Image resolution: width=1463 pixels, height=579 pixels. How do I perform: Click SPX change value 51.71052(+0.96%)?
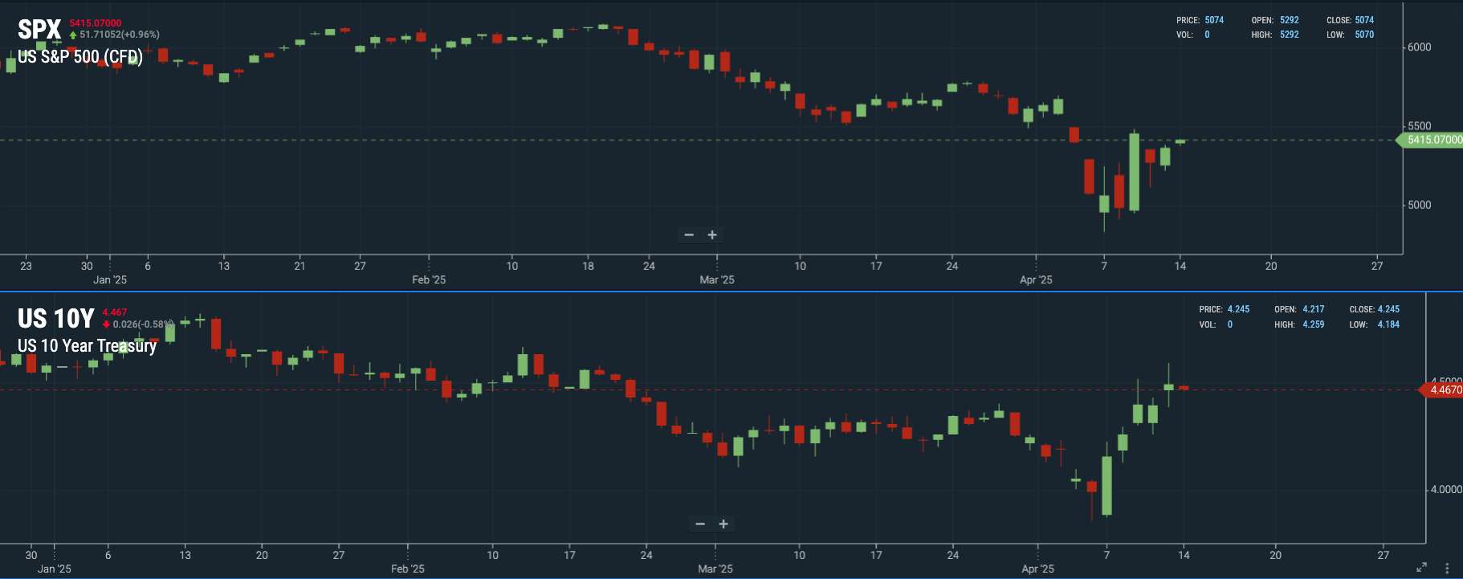point(119,35)
